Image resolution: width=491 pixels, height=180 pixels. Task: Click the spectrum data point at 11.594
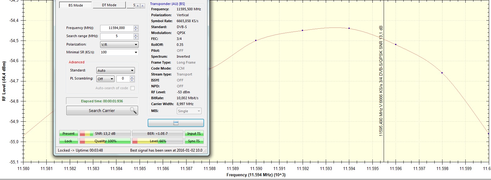(349, 28)
